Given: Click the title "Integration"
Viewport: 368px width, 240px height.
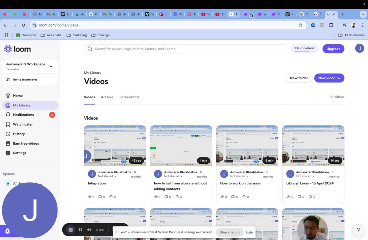Looking at the screenshot, I should pyautogui.click(x=97, y=183).
